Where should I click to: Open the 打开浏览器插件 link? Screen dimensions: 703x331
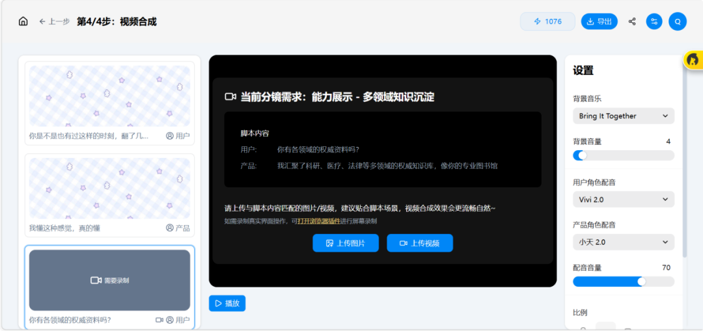319,221
